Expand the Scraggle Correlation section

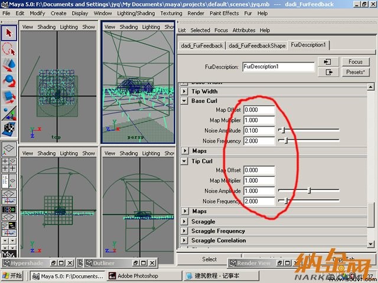[184, 241]
